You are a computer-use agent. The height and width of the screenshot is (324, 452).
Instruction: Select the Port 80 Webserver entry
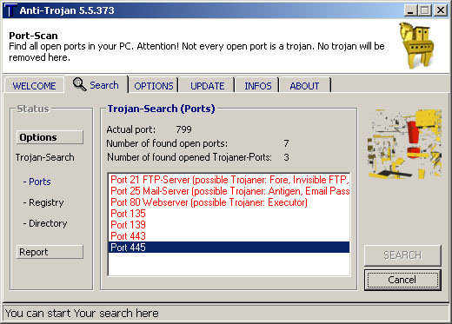(229, 202)
